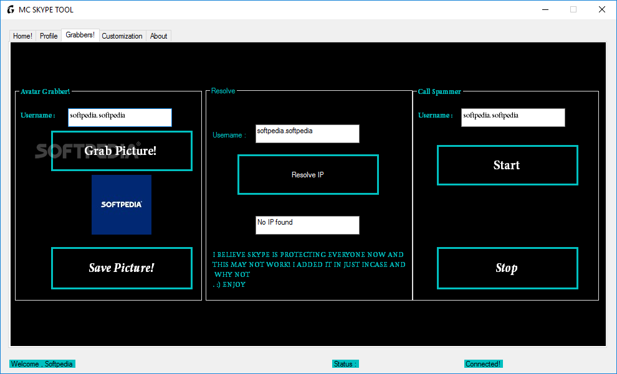
Task: Select the Grabbers! tab
Action: click(80, 35)
